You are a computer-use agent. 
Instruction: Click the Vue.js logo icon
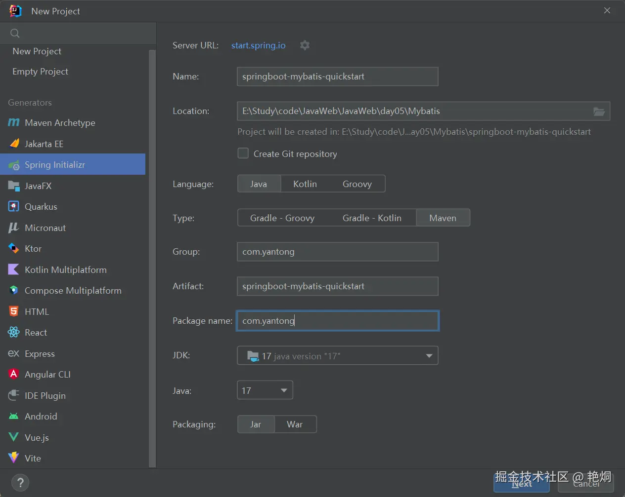tap(14, 437)
